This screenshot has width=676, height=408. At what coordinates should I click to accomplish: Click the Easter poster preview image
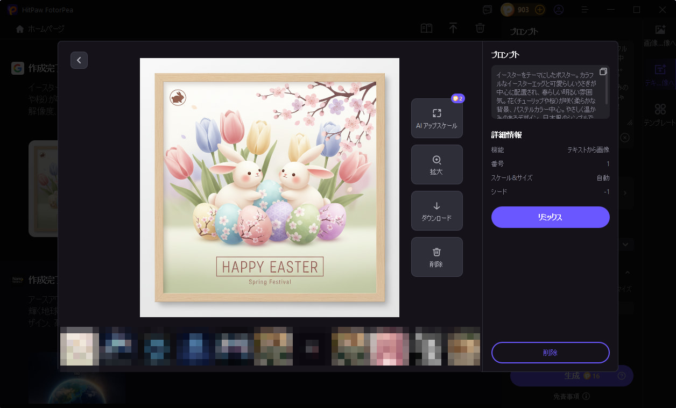tap(270, 187)
